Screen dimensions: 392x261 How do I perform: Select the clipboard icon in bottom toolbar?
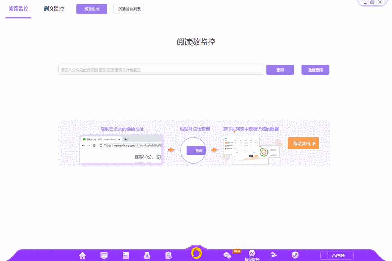[168, 255]
